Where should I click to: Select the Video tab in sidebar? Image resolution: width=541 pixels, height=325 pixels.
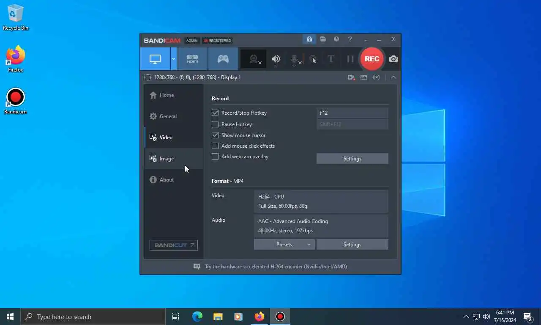pos(174,138)
